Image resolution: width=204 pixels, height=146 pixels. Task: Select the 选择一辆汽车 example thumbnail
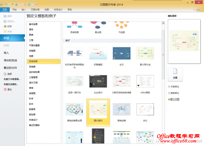pyautogui.click(x=74, y=81)
